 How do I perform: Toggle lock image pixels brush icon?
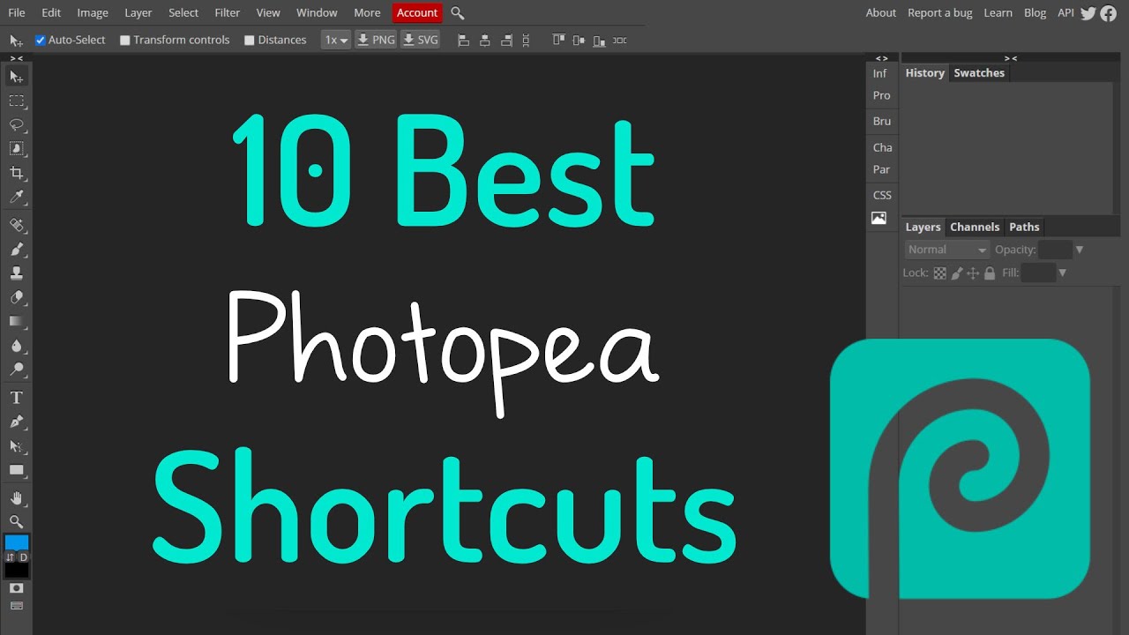pyautogui.click(x=957, y=273)
